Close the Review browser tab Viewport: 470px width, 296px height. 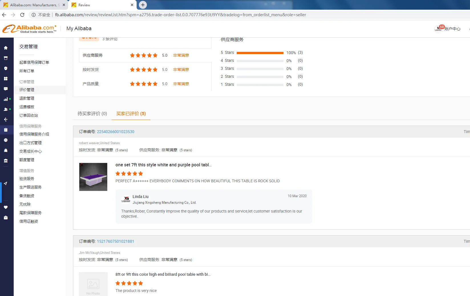[x=132, y=5]
